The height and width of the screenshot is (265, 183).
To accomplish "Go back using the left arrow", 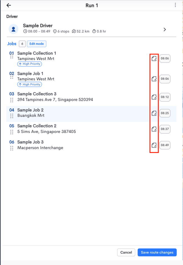I will pyautogui.click(x=9, y=6).
